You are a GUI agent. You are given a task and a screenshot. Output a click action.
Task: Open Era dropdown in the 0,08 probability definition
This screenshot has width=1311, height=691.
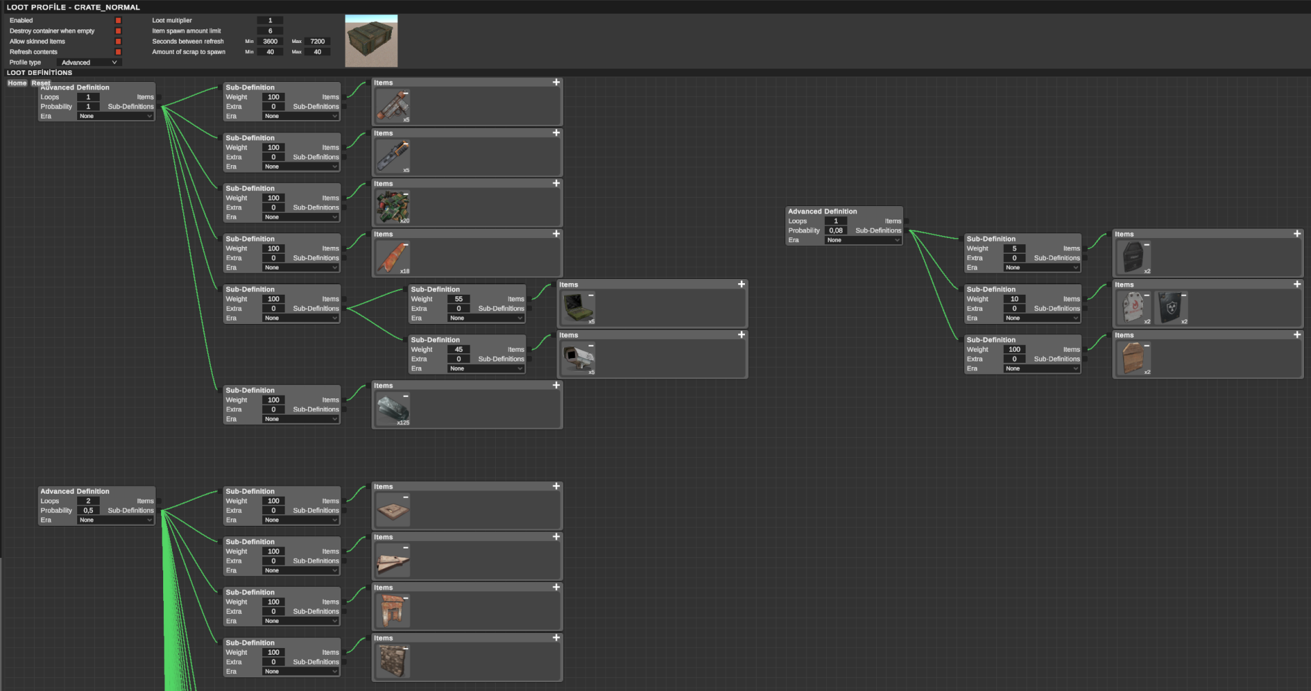863,240
